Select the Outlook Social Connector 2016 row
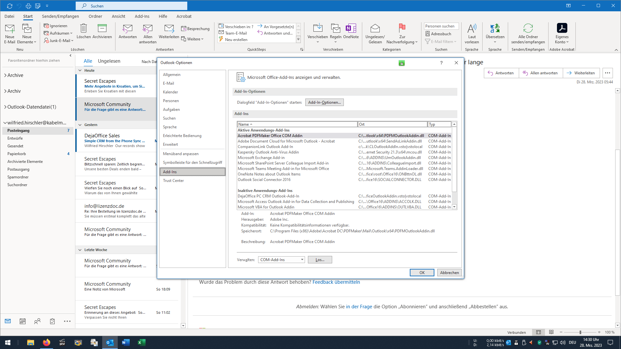The width and height of the screenshot is (621, 349). tap(344, 180)
